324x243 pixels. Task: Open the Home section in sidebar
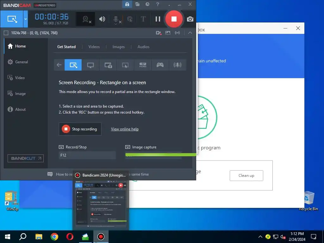point(26,46)
